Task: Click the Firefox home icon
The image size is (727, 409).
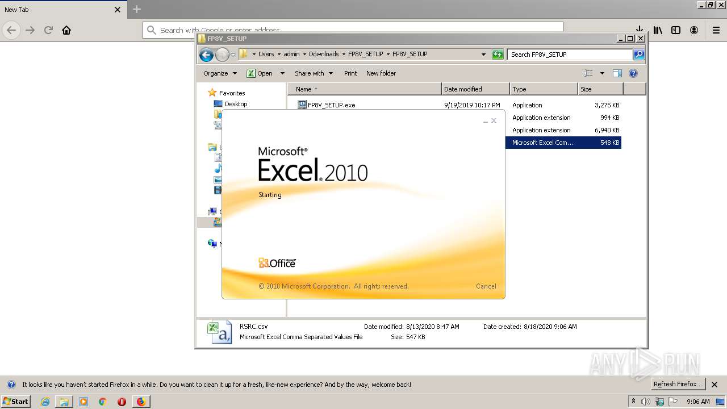Action: pyautogui.click(x=66, y=30)
